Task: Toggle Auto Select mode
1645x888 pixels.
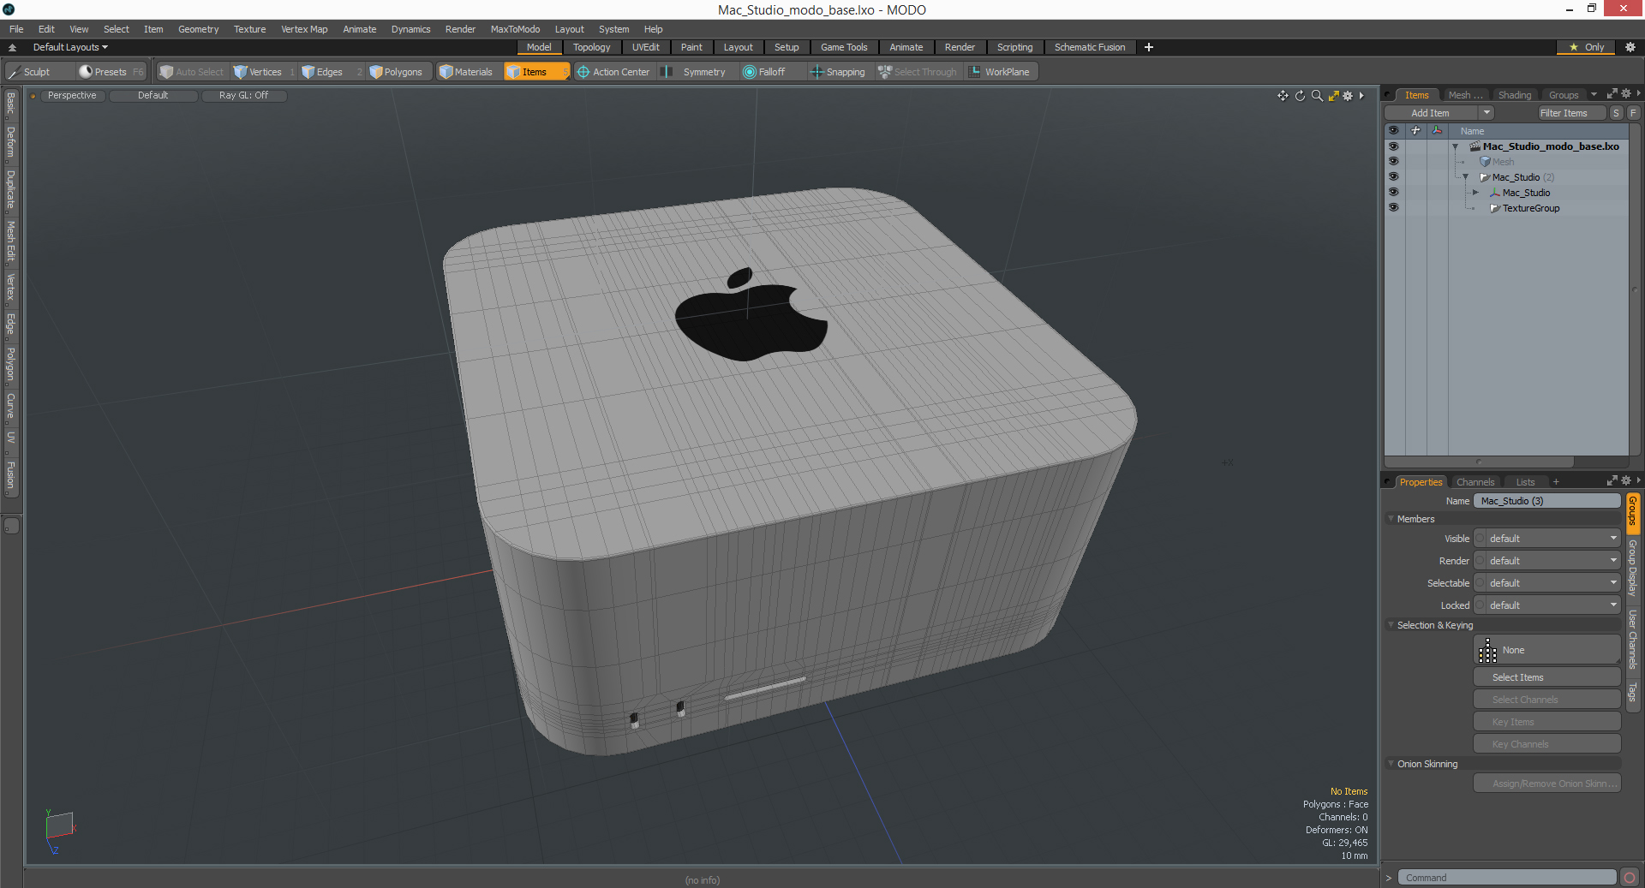Action: click(x=192, y=72)
